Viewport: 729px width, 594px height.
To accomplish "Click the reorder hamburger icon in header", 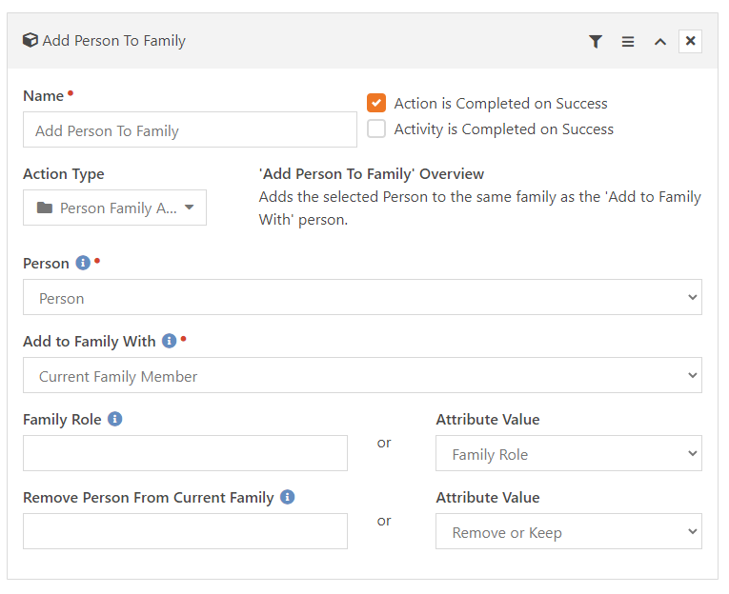I will click(628, 41).
